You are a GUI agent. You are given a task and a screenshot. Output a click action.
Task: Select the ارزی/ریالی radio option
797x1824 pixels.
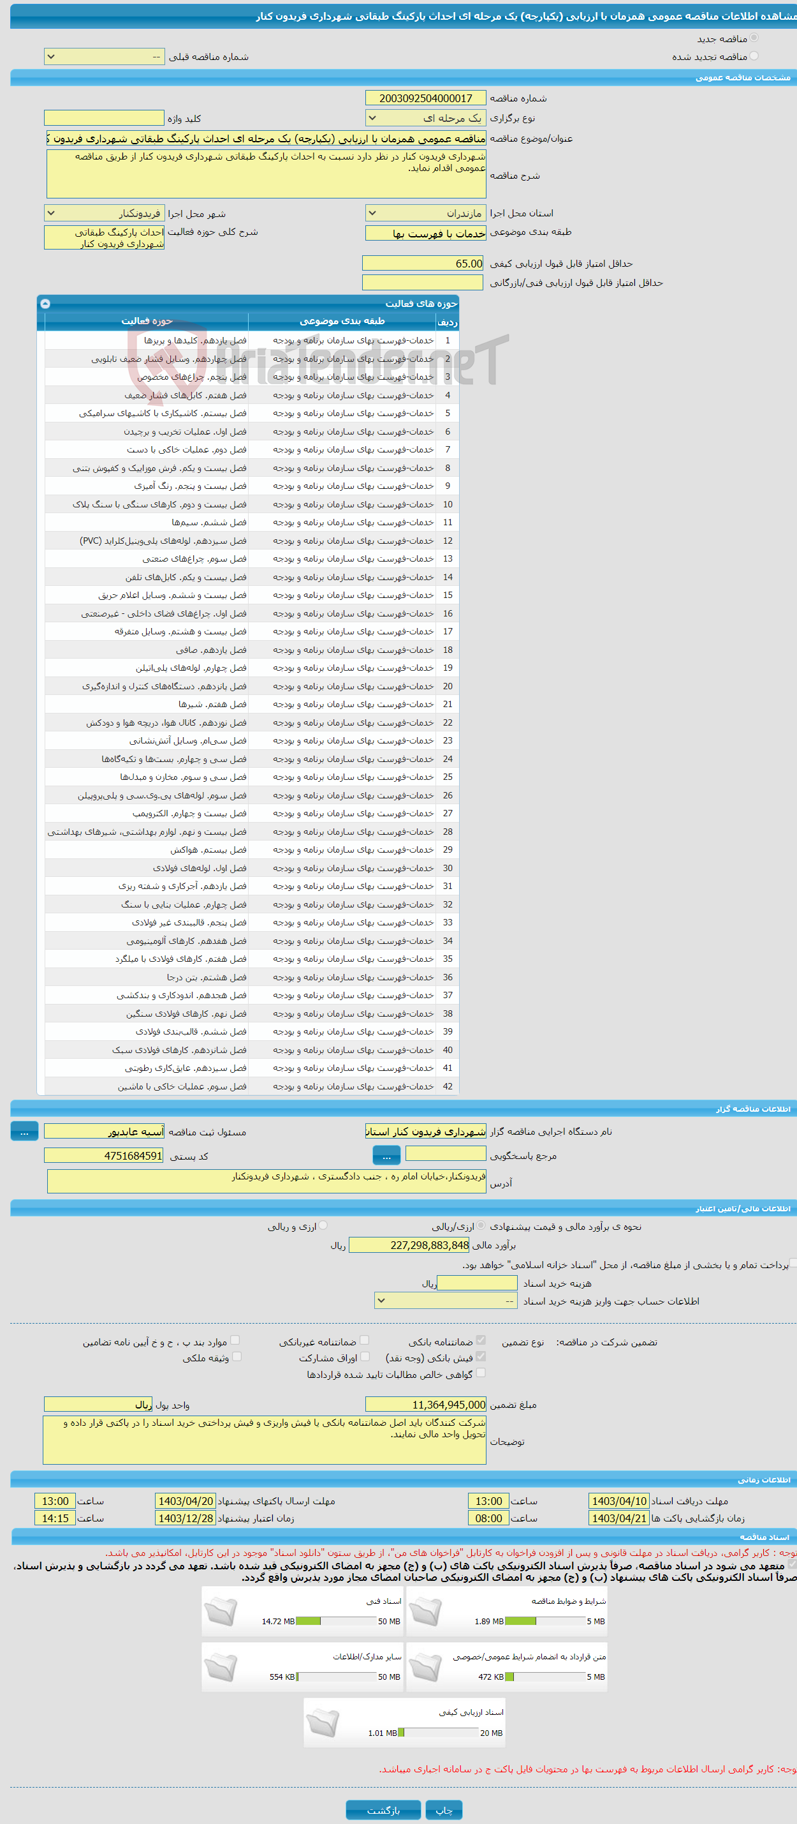[481, 1225]
